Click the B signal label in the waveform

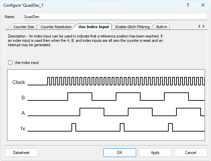click(23, 98)
